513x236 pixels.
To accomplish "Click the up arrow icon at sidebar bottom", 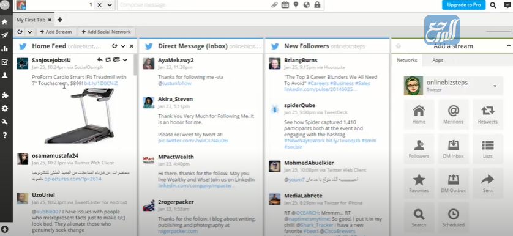I will tap(4, 229).
